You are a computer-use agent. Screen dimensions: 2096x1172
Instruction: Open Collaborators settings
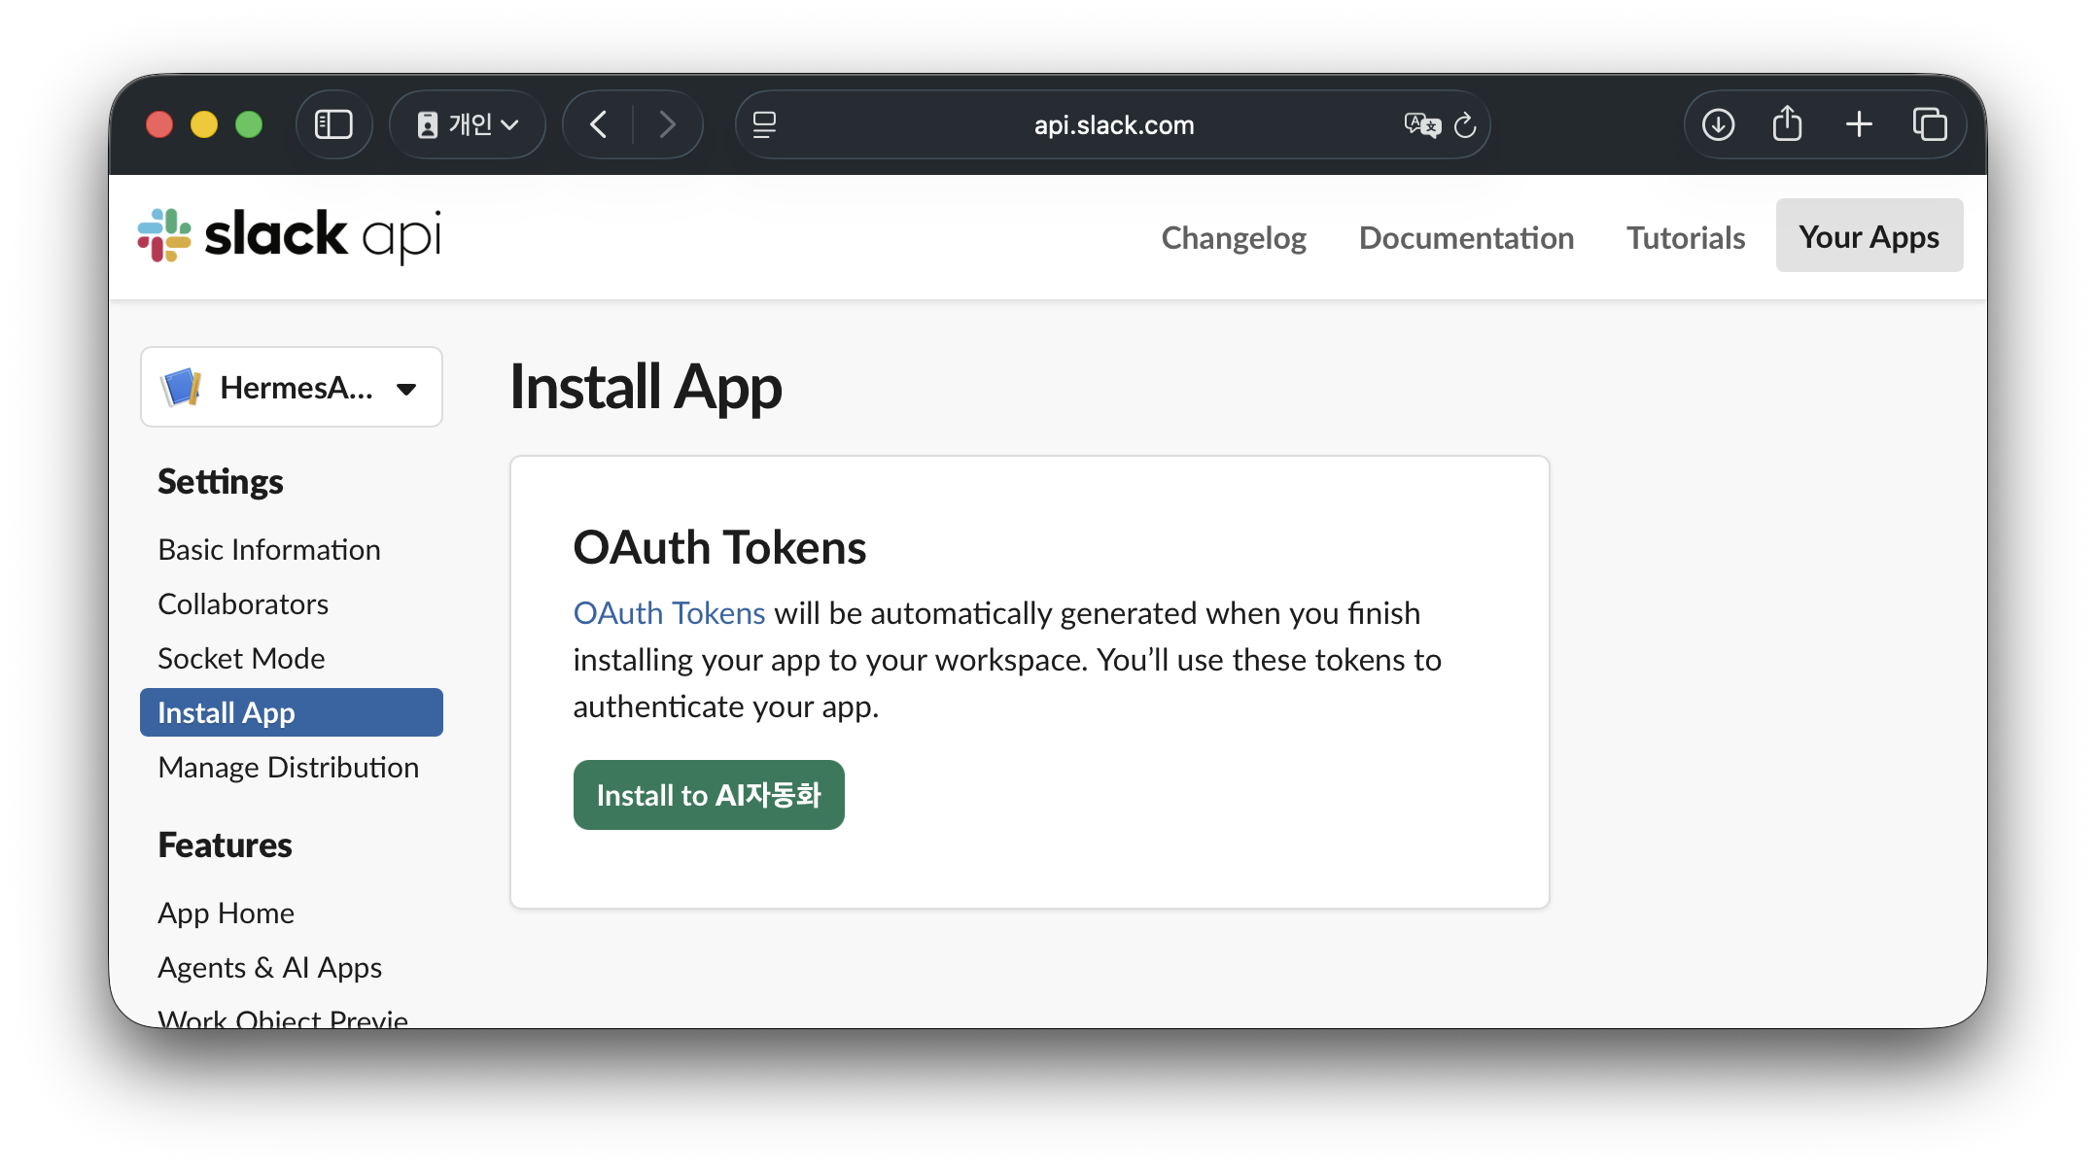[x=243, y=604]
